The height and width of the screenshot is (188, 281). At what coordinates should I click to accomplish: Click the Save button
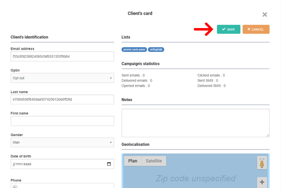(x=229, y=29)
